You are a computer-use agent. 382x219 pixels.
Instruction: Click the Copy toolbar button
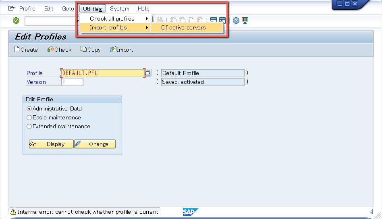pyautogui.click(x=91, y=50)
